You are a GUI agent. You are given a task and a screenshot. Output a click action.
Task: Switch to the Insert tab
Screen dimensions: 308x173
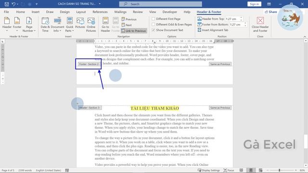click(x=35, y=12)
